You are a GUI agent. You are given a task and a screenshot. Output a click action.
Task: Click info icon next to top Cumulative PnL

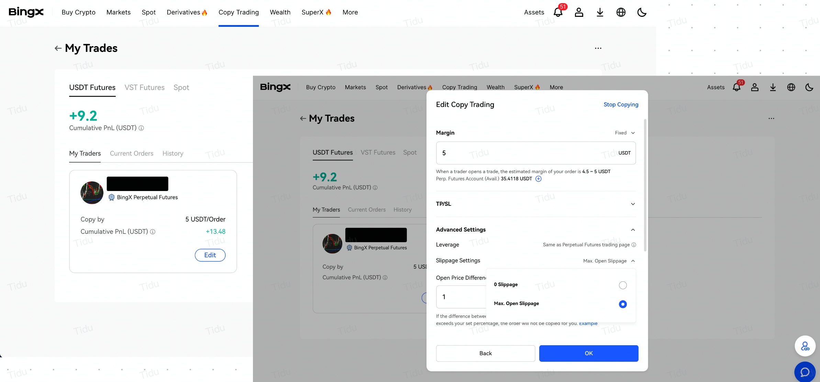[141, 128]
